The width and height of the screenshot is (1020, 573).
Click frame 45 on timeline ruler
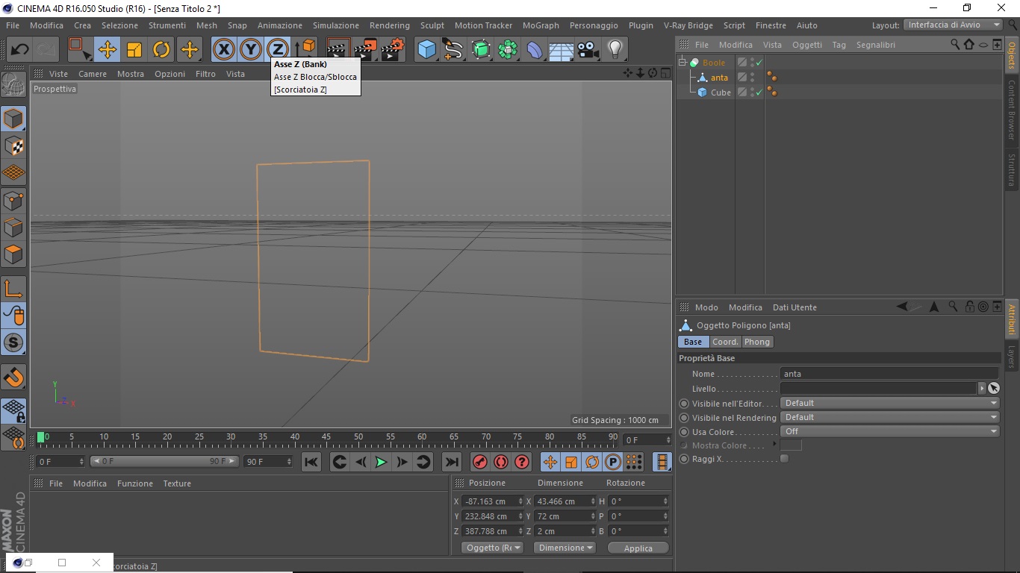point(326,437)
